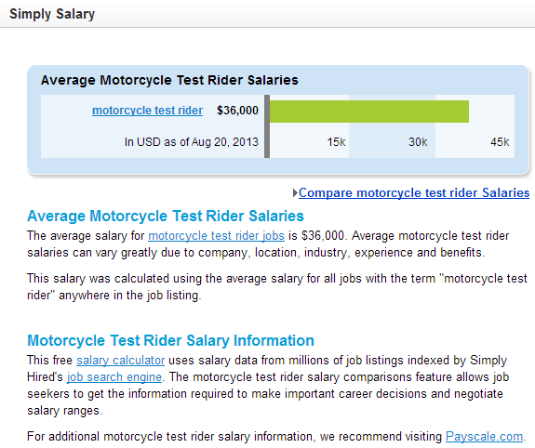535x448 pixels.
Task: Click the Simply Salary page header title
Action: (x=52, y=14)
